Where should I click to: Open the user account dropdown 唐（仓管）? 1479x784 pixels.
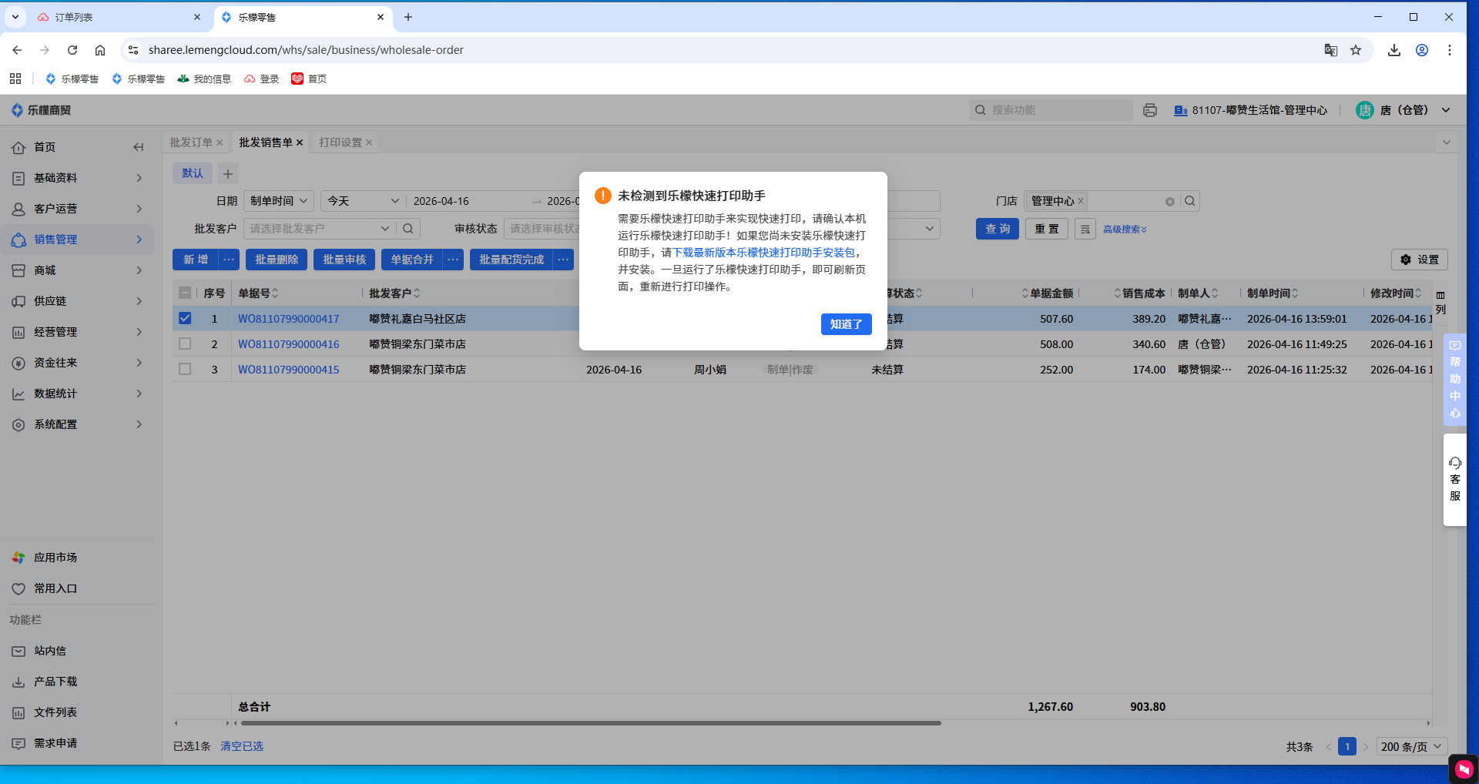coord(1404,110)
